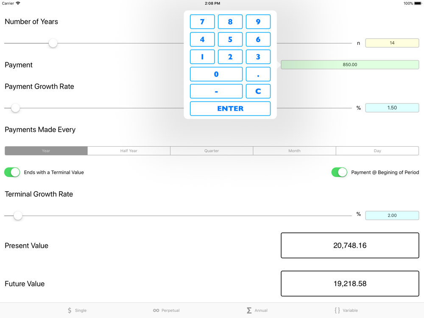Open the Single tab with dollar icon
The width and height of the screenshot is (424, 318).
point(77,310)
